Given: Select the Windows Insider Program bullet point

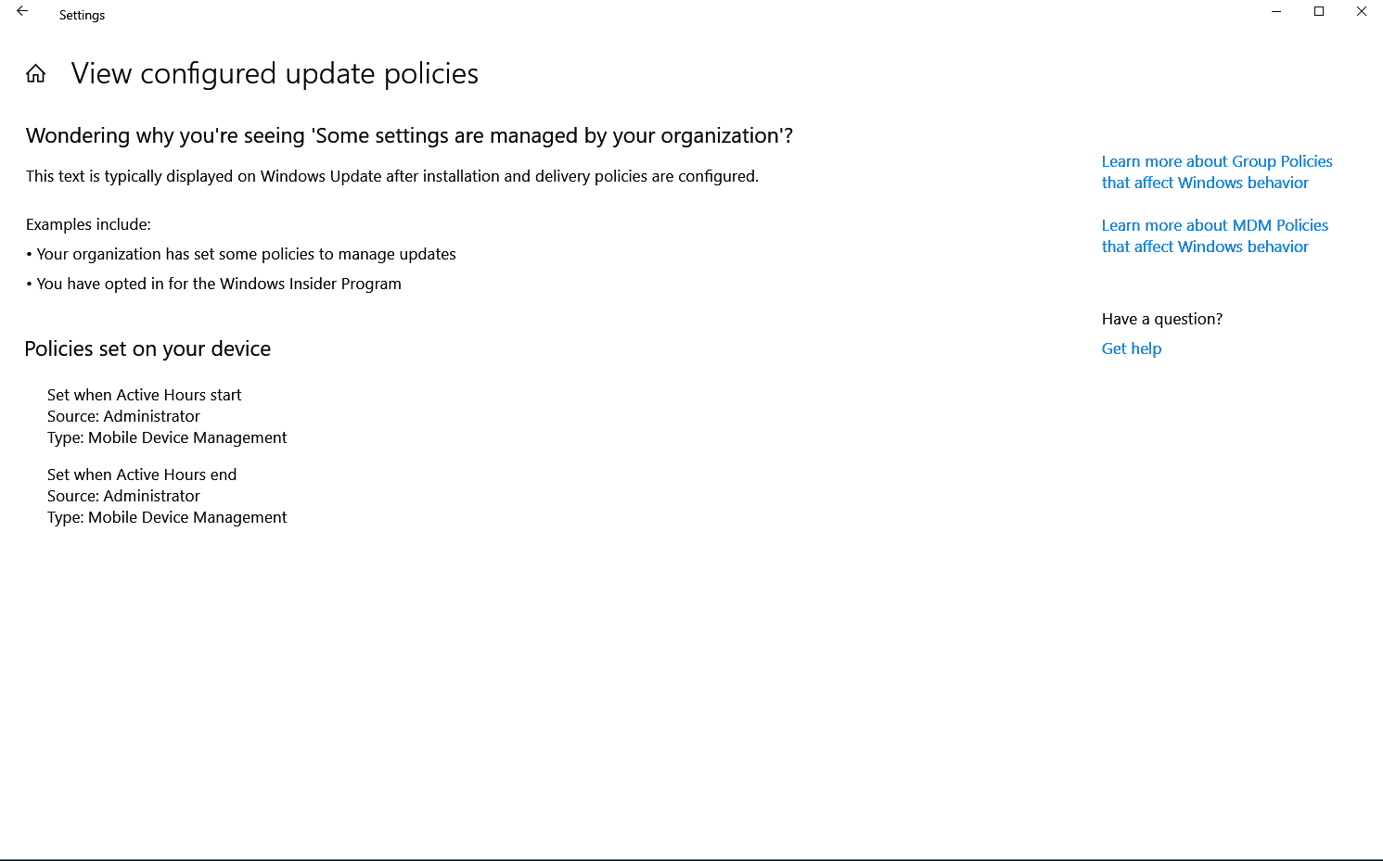Looking at the screenshot, I should [215, 283].
